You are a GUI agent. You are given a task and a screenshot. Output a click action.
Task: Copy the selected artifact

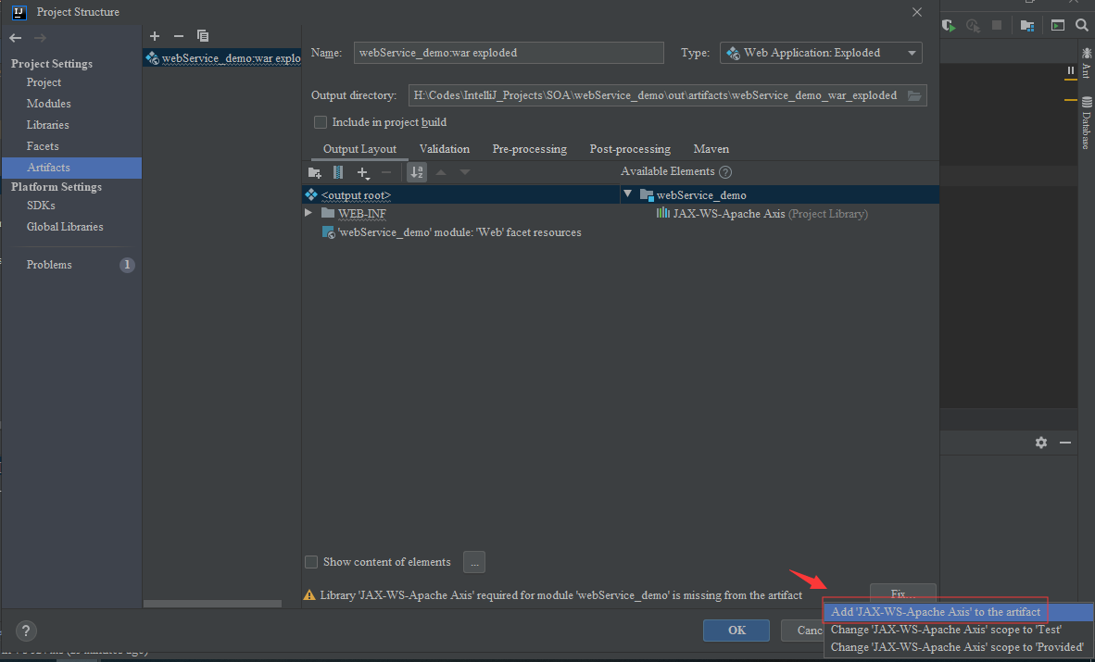tap(203, 35)
